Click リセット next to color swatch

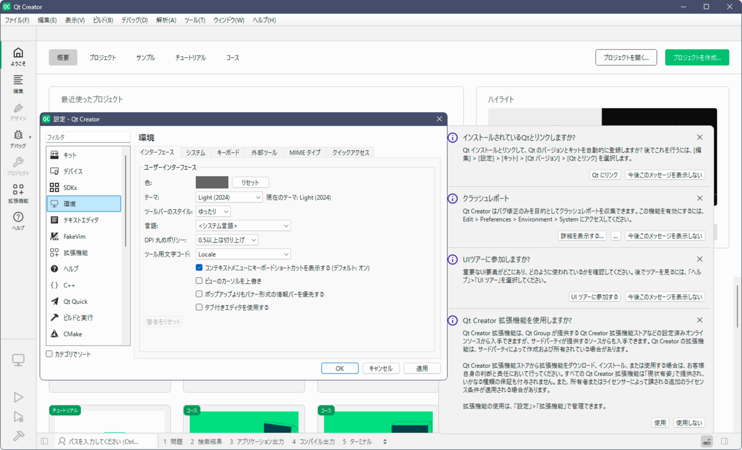pos(250,182)
